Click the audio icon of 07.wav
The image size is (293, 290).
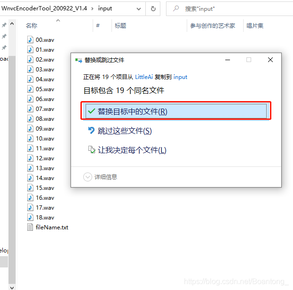(30, 109)
